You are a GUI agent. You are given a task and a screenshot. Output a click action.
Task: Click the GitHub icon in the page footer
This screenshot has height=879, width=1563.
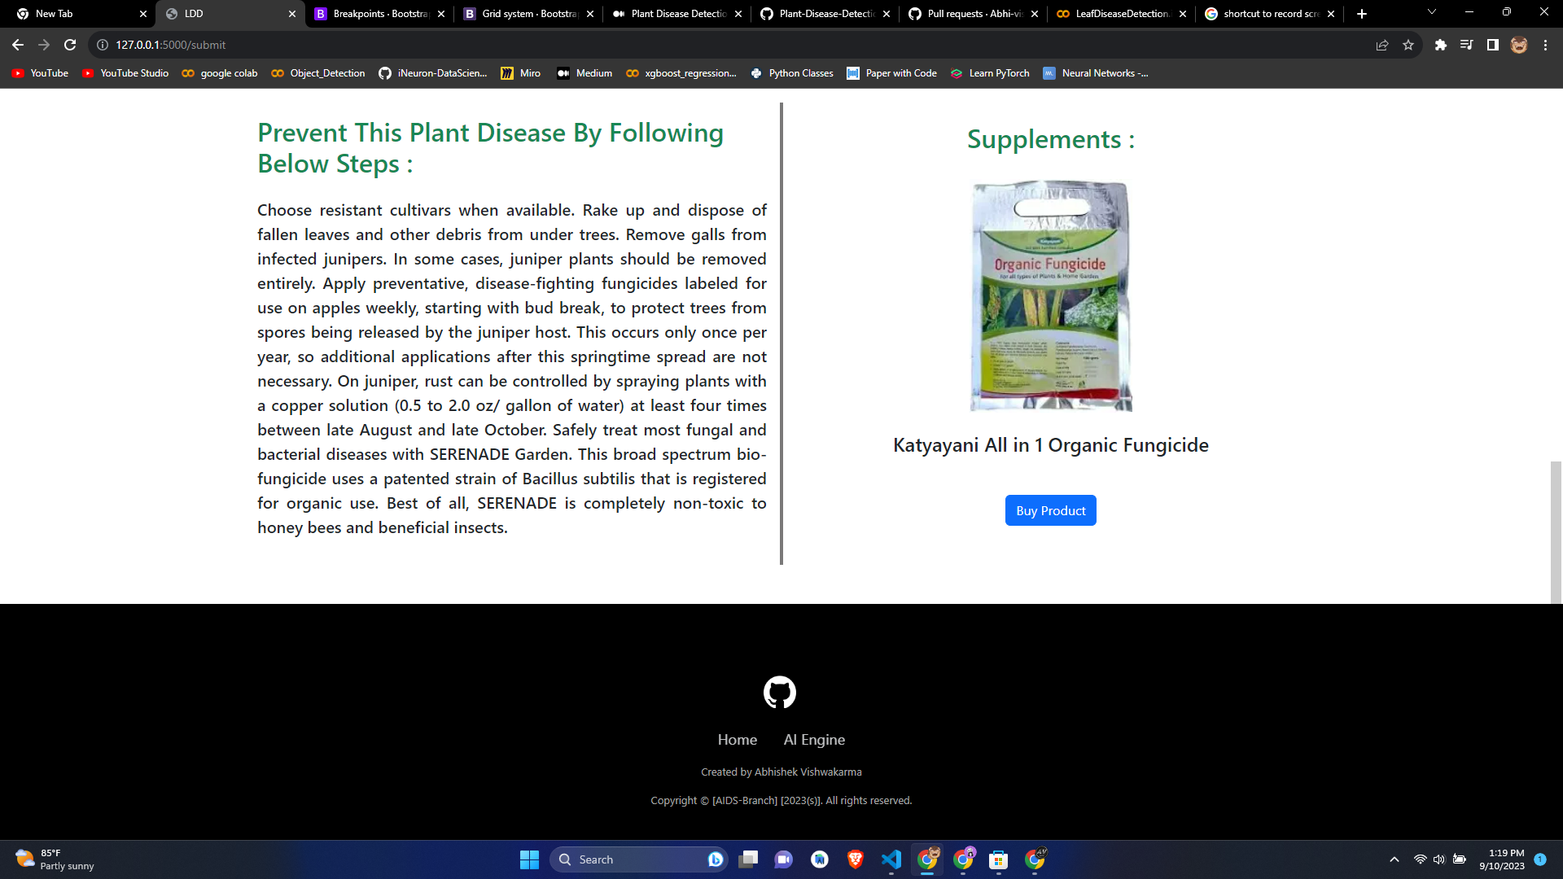pos(780,691)
